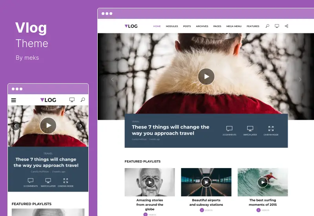Click FEATURED PLAYLISTS heading in mobile preview
314x216 pixels.
[x=32, y=204]
